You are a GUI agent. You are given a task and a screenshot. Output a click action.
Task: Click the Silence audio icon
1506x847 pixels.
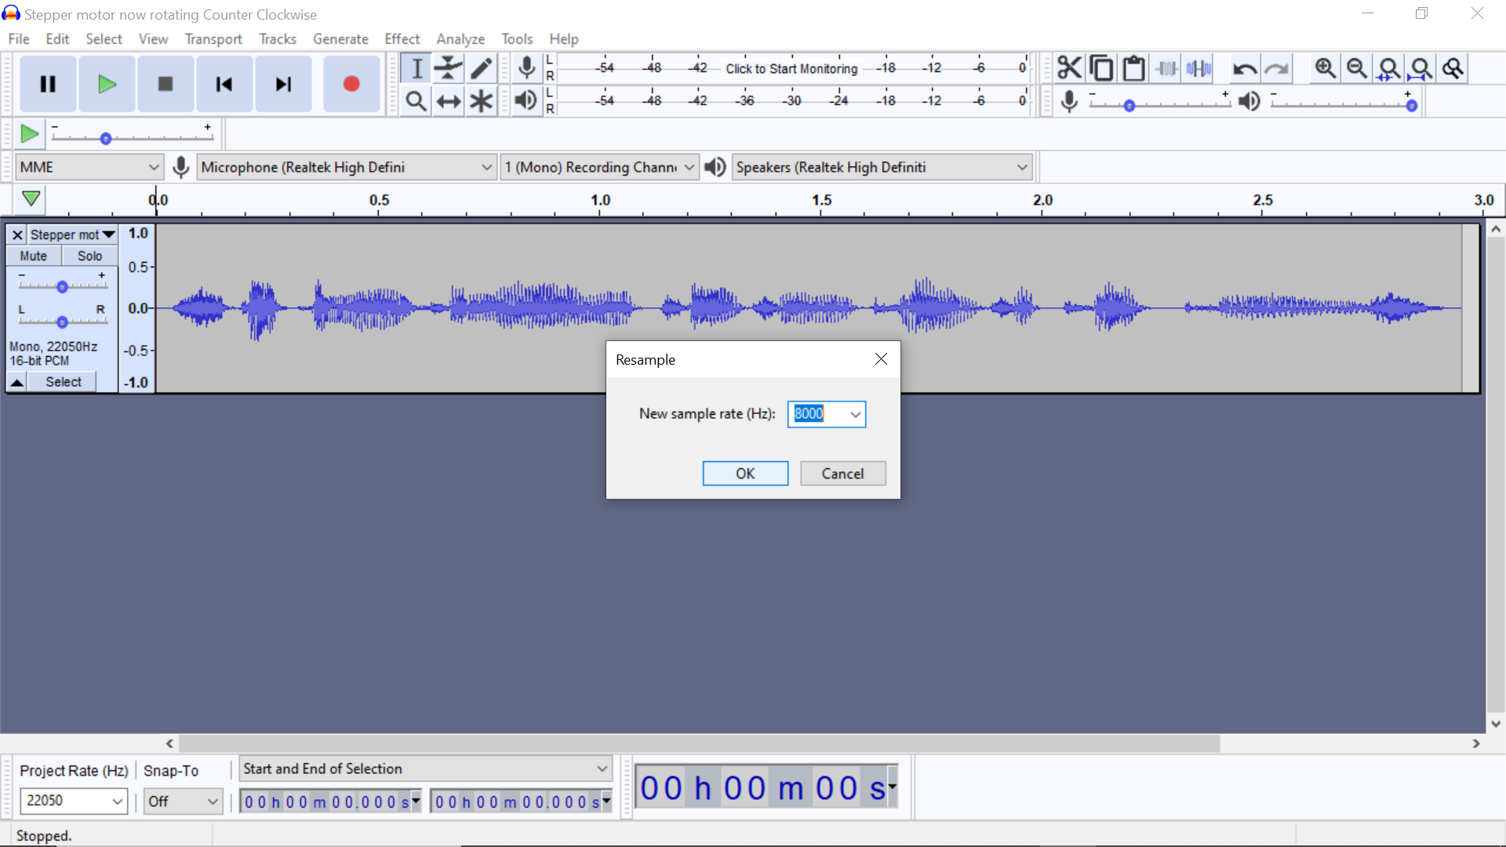tap(1199, 68)
